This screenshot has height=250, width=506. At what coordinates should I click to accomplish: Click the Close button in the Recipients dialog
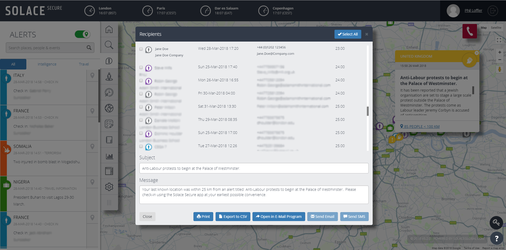pos(147,217)
